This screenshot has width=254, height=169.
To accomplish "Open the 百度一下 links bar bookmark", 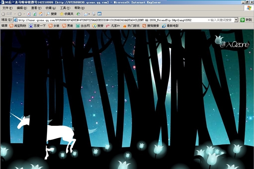I will click(37, 26).
